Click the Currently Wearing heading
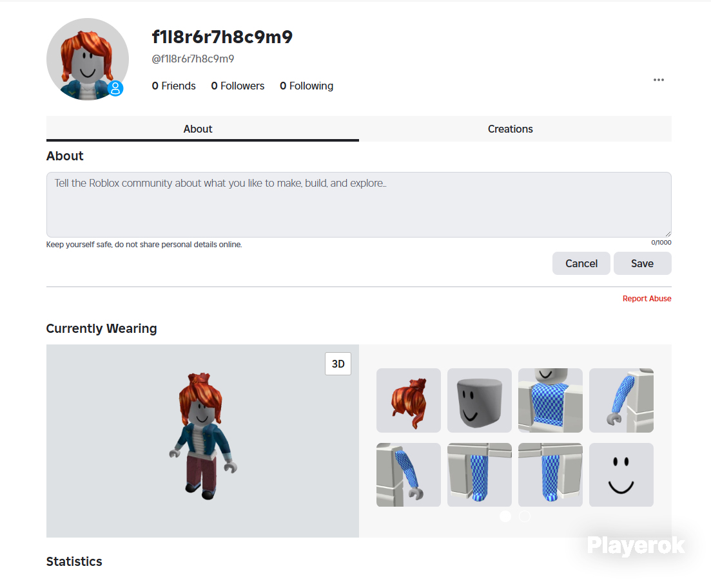 pos(102,328)
